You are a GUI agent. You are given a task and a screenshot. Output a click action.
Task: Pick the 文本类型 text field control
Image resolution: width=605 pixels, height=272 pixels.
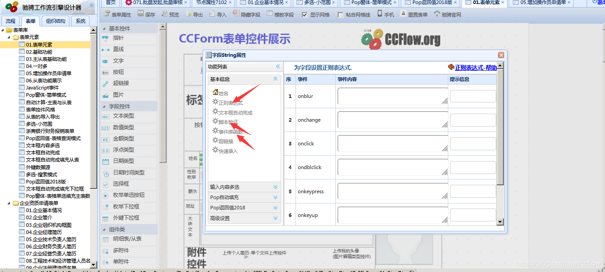click(x=124, y=116)
